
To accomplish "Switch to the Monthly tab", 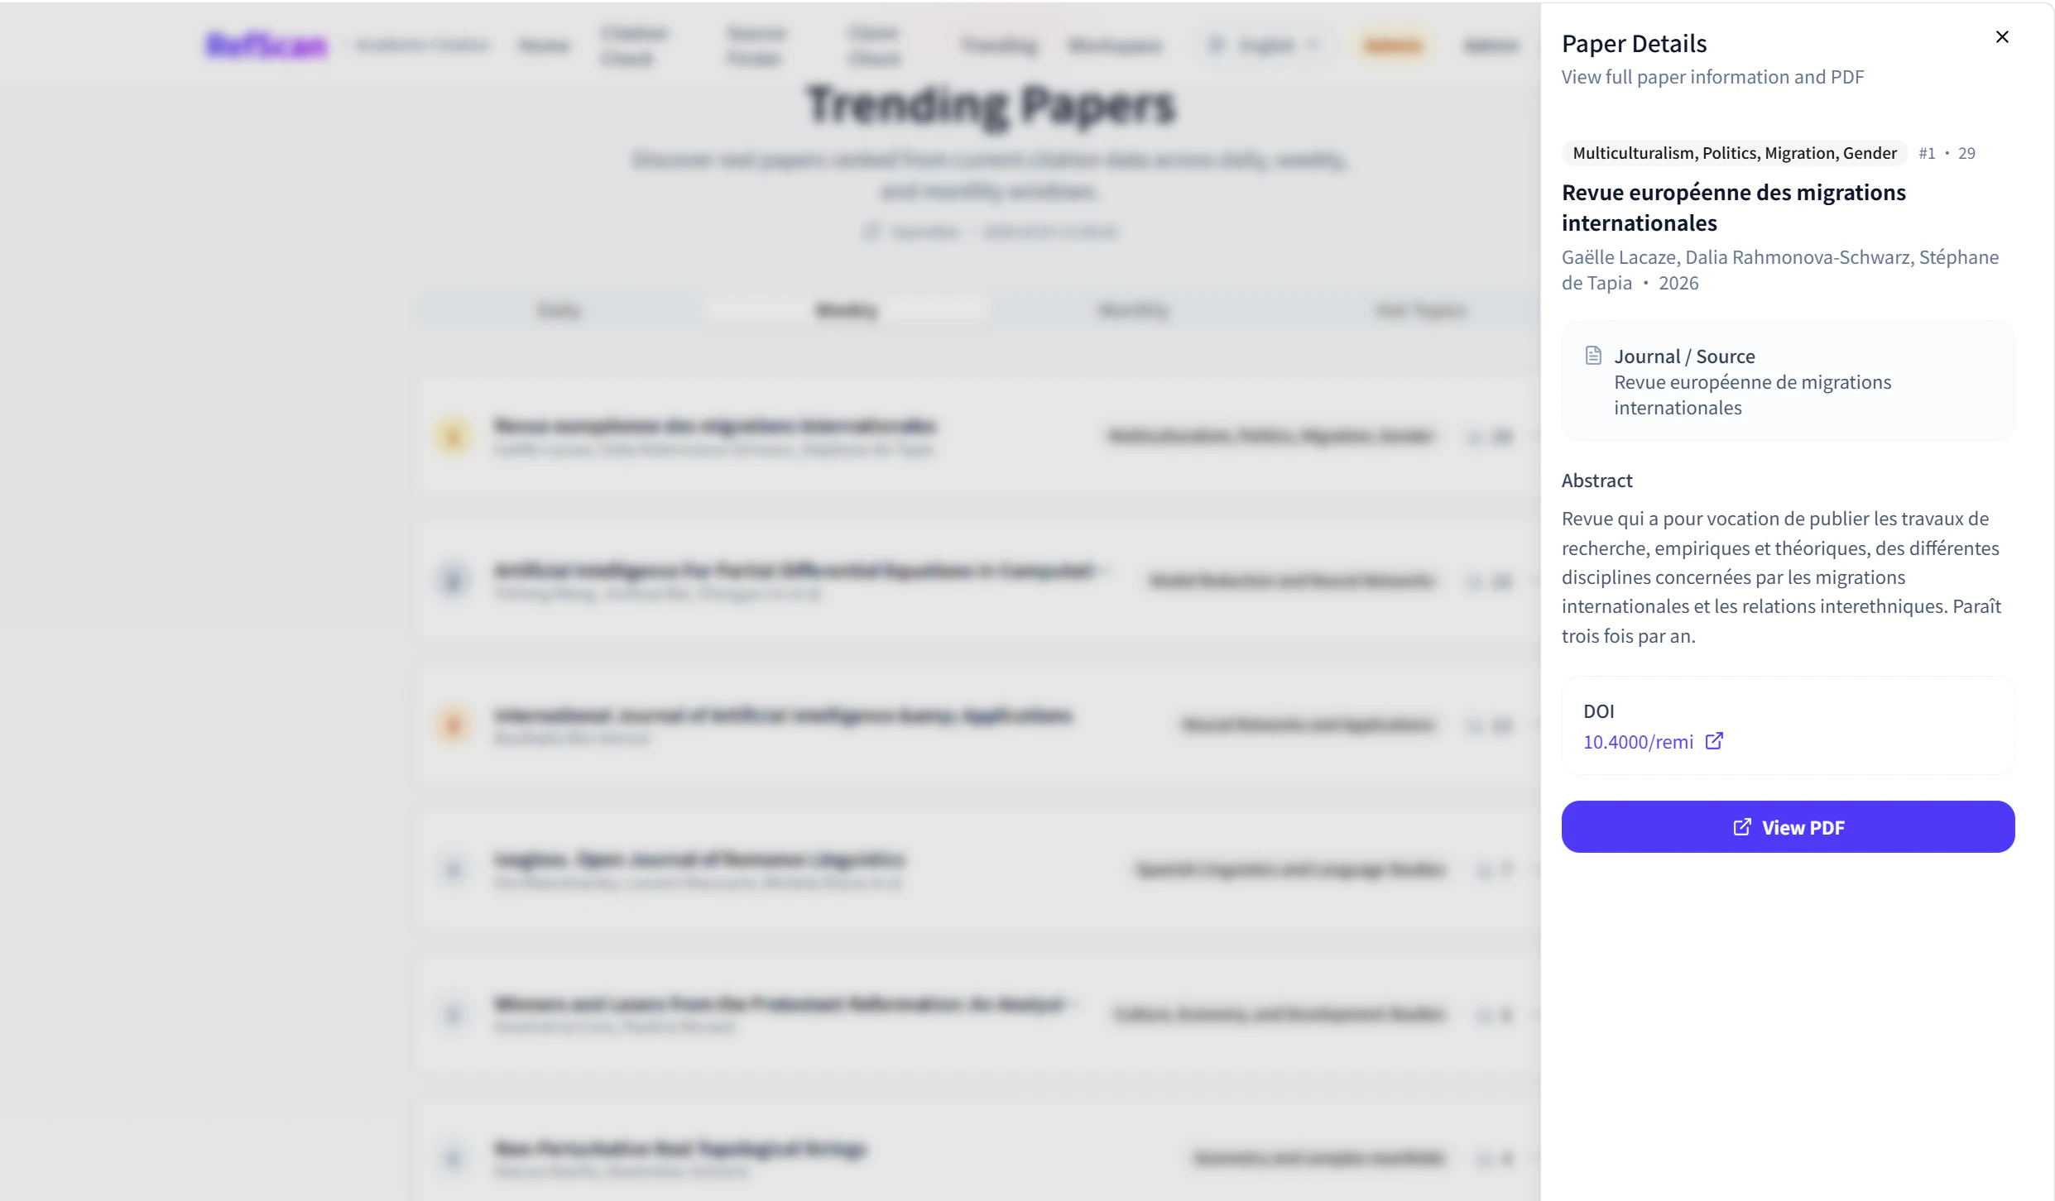I will 1133,310.
